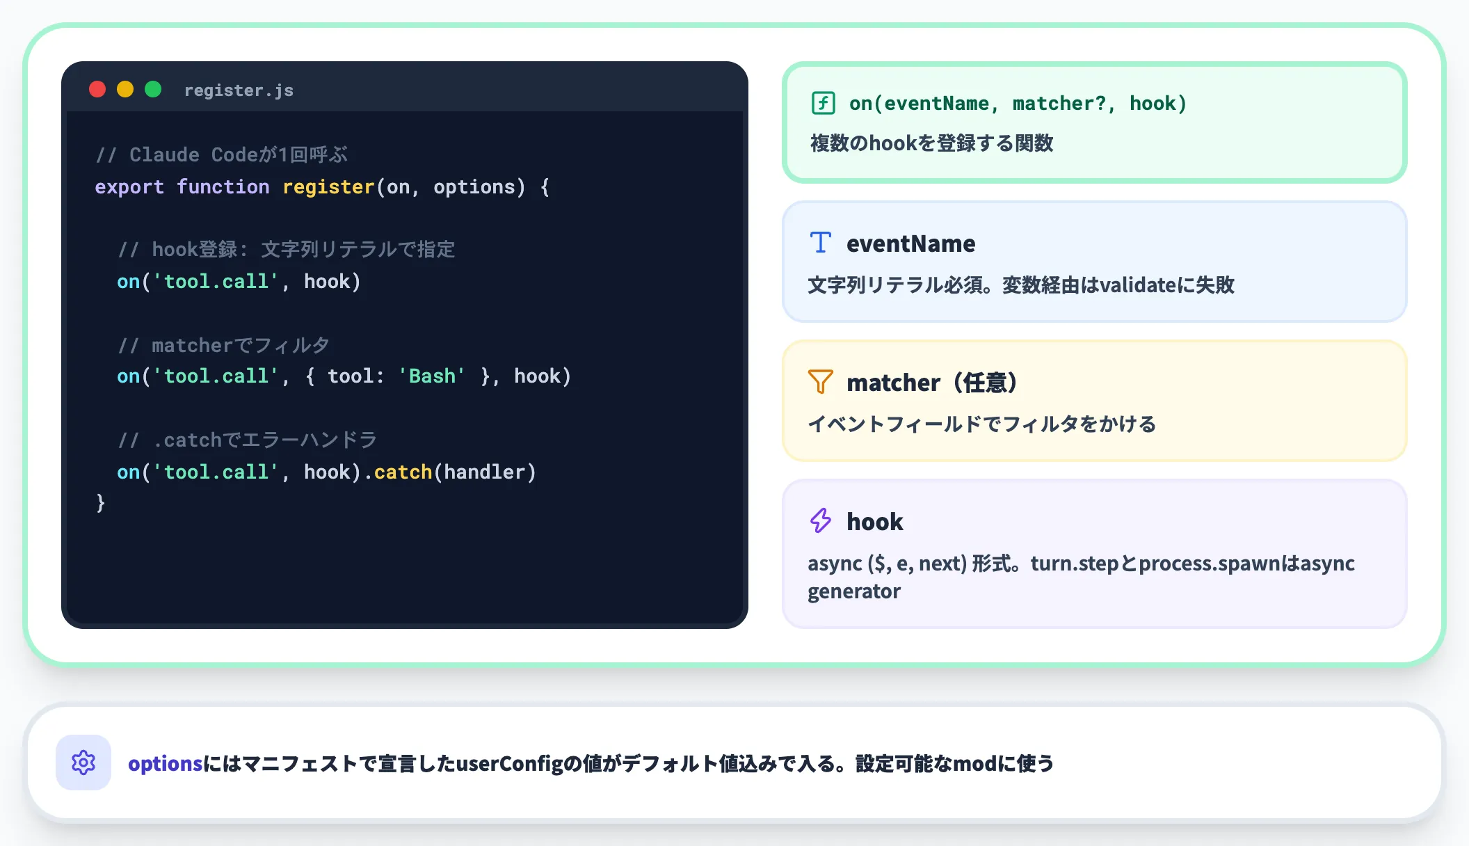The width and height of the screenshot is (1469, 846).
Task: Click the red window dot in register.js header
Action: point(97,89)
